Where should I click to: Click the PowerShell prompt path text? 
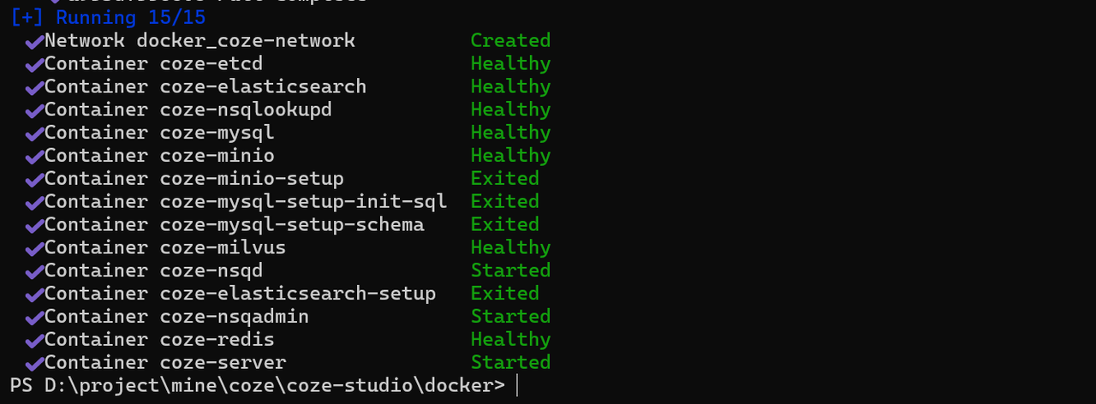point(257,385)
